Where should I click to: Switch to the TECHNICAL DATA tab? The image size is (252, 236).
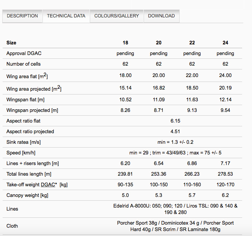coord(66,16)
